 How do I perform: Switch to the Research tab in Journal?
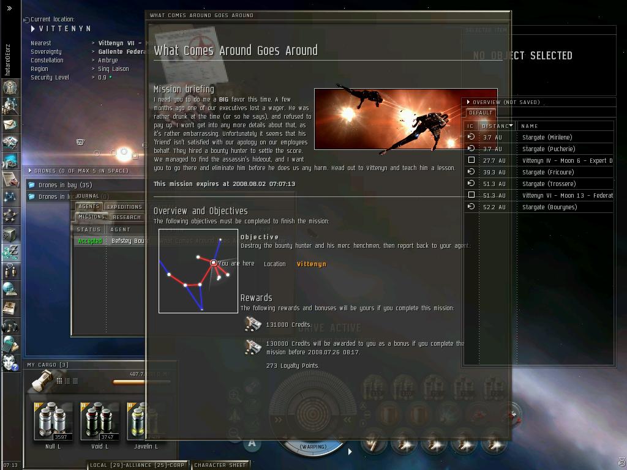pos(127,217)
